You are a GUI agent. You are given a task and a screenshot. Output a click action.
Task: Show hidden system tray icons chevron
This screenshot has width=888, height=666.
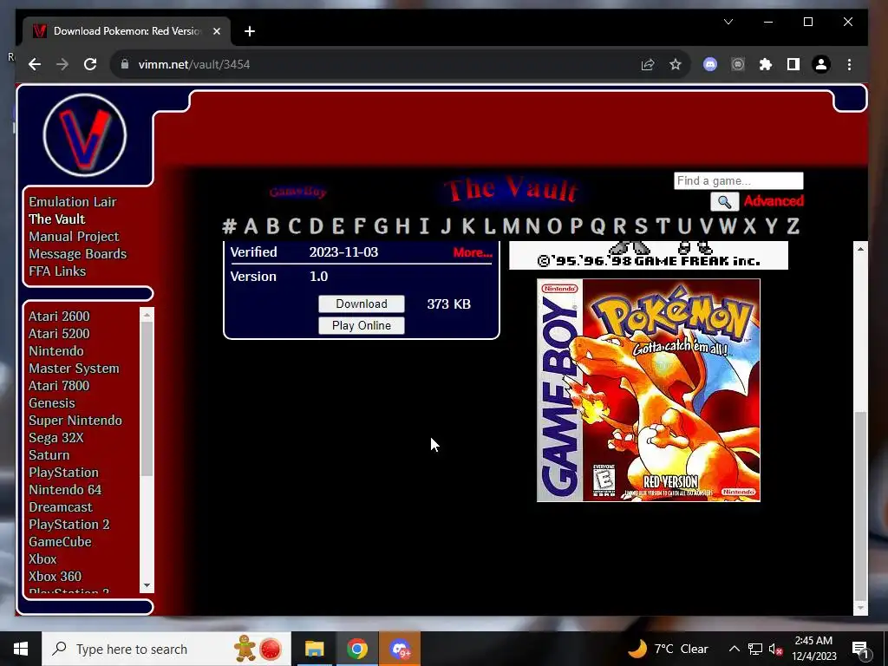pyautogui.click(x=734, y=649)
